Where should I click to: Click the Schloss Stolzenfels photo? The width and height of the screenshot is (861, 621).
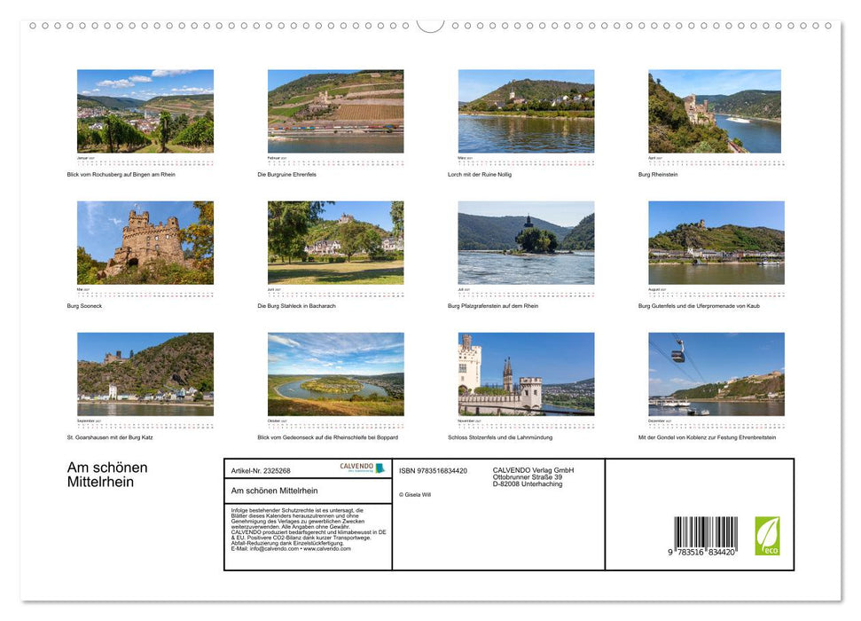pos(526,373)
